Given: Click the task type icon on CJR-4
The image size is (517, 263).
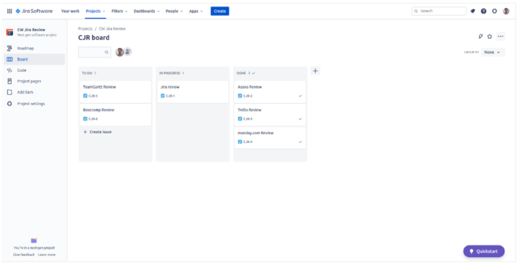Looking at the screenshot, I should pyautogui.click(x=240, y=142).
